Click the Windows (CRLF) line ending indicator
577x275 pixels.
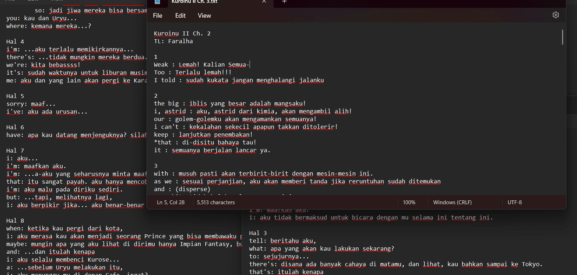tap(452, 202)
